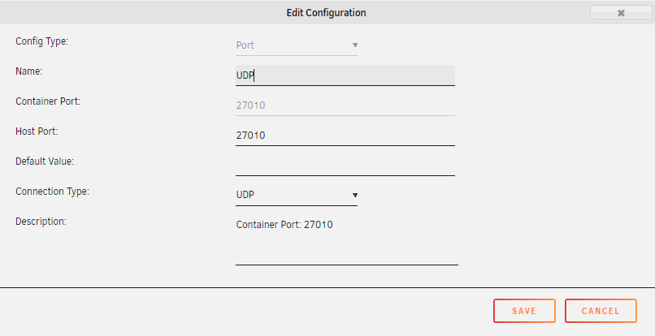Image resolution: width=655 pixels, height=336 pixels.
Task: Close the Edit Configuration dialog with X
Action: tap(621, 13)
